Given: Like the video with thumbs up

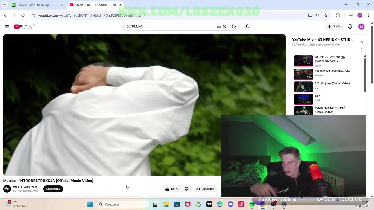Looking at the screenshot, I should 172,189.
